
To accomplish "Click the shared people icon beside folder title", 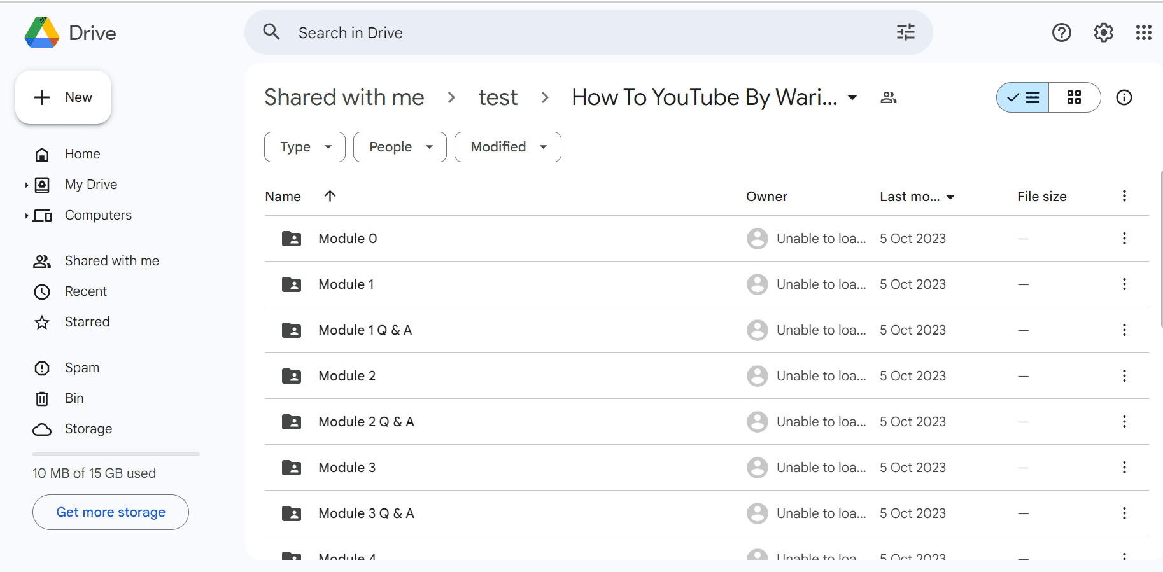I will click(x=889, y=97).
